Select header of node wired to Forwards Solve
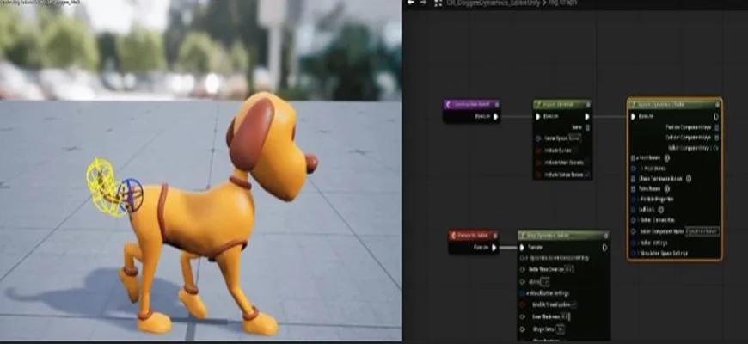Viewport: 748px width, 344px height. (563, 236)
